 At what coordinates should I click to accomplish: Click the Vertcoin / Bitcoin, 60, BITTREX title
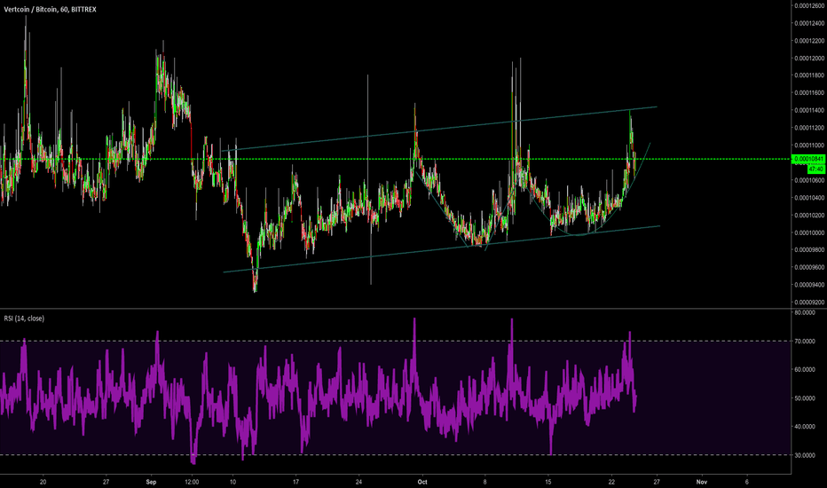tap(50, 10)
